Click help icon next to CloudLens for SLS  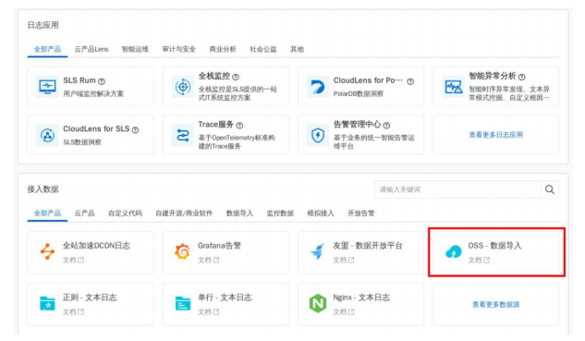[136, 129]
